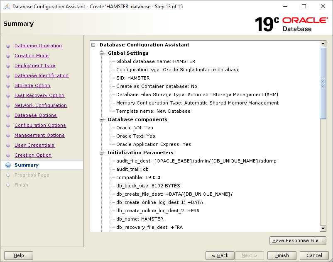Select the current Summary step
The width and height of the screenshot is (333, 262).
(27, 165)
